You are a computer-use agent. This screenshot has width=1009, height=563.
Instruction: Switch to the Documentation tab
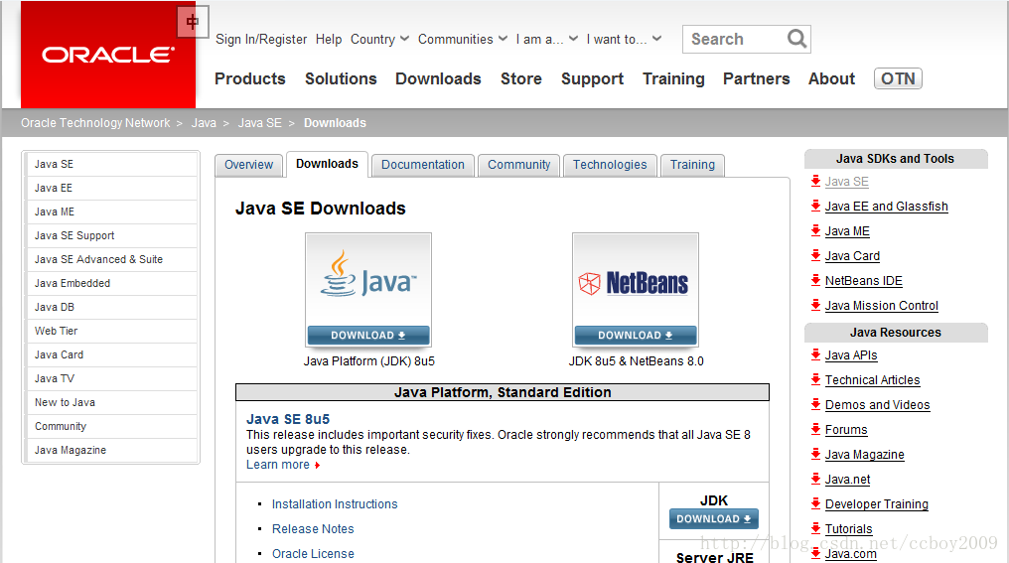pyautogui.click(x=423, y=165)
